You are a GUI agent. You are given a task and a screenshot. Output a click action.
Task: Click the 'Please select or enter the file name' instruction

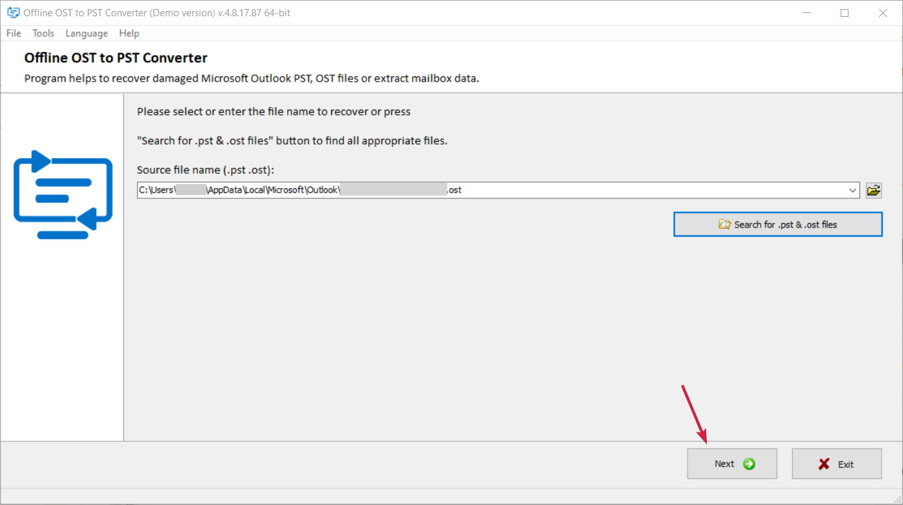274,112
